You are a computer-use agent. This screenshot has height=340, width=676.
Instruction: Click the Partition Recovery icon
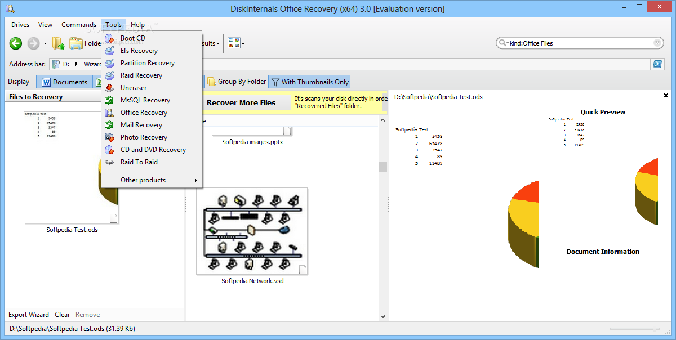click(109, 63)
